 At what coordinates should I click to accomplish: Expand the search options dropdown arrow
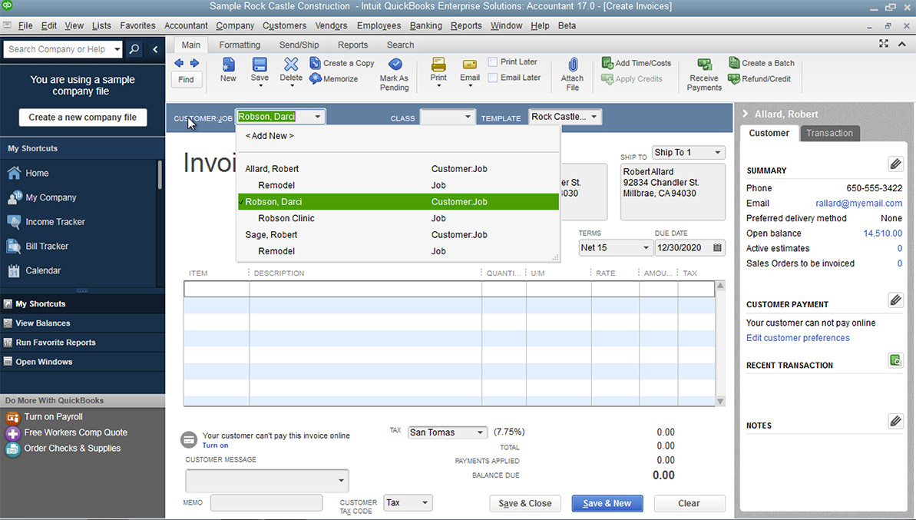click(x=117, y=49)
